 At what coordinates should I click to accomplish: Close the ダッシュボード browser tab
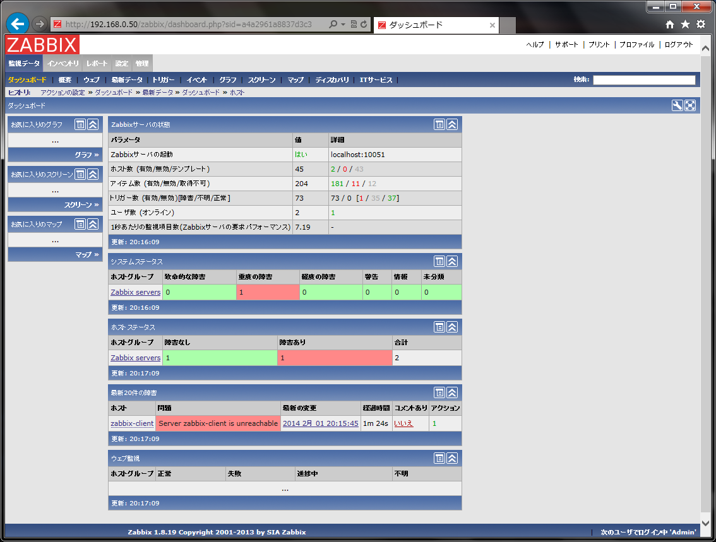click(492, 25)
